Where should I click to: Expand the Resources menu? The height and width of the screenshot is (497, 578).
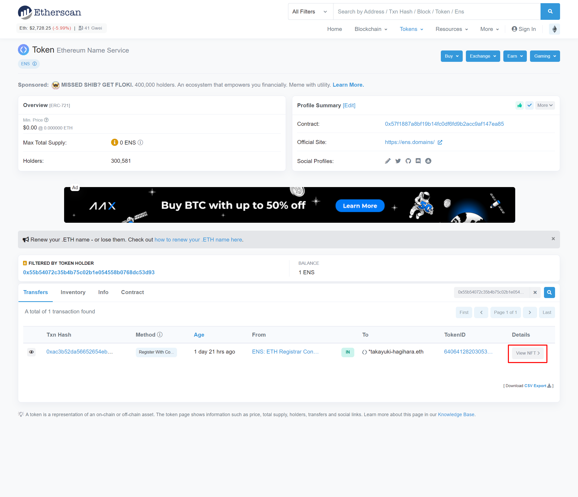coord(451,29)
